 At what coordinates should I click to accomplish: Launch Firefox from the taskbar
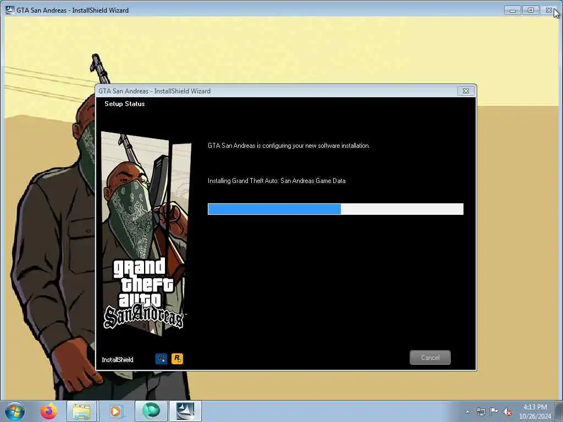(48, 411)
